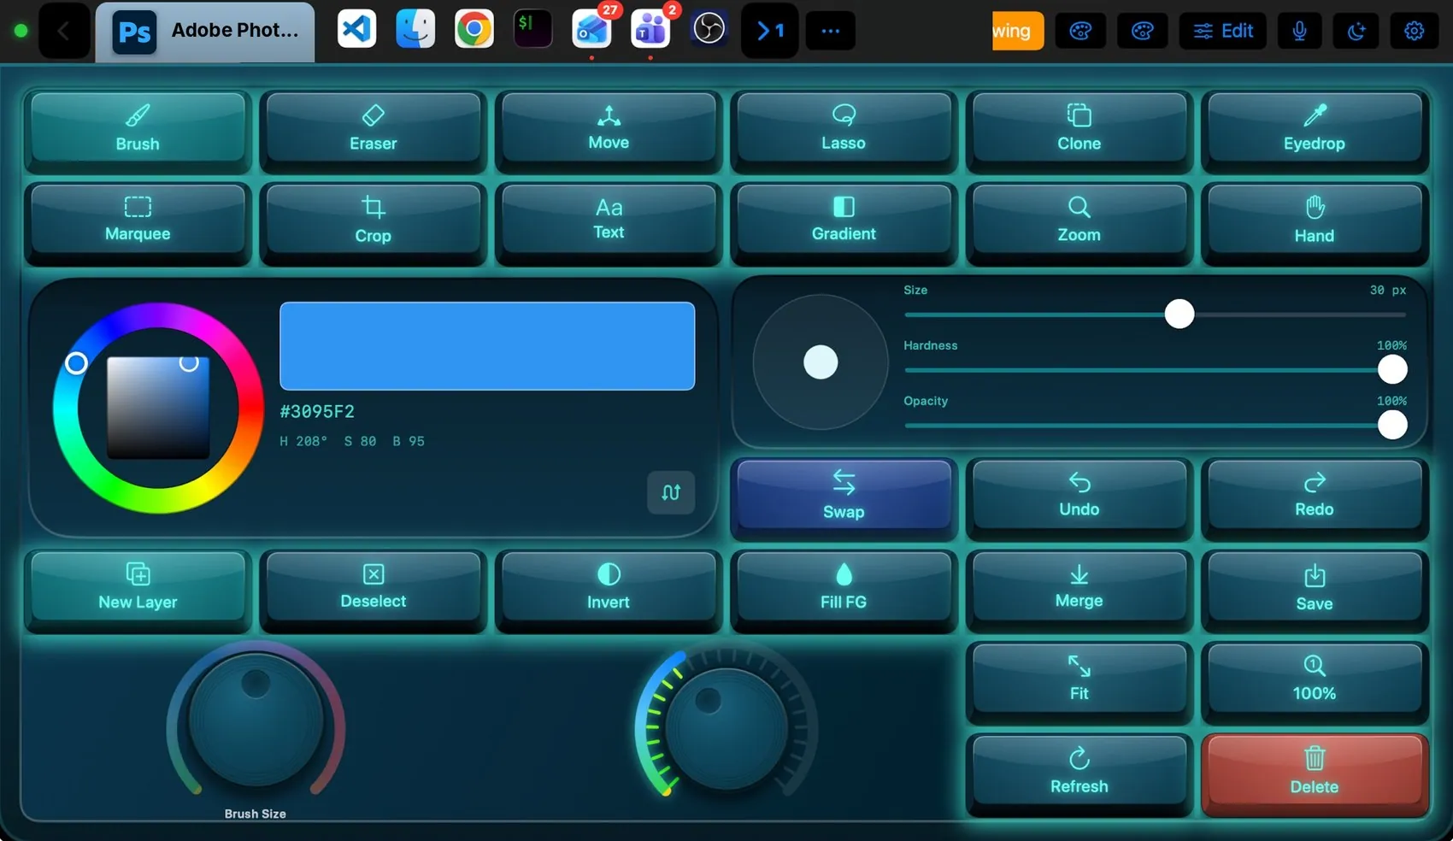Select the Brush tool
This screenshot has width=1453, height=841.
pyautogui.click(x=138, y=129)
